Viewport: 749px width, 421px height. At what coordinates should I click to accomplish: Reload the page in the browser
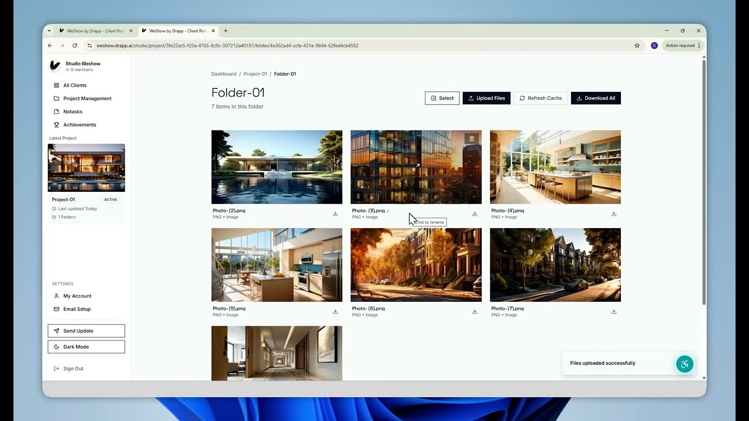75,46
